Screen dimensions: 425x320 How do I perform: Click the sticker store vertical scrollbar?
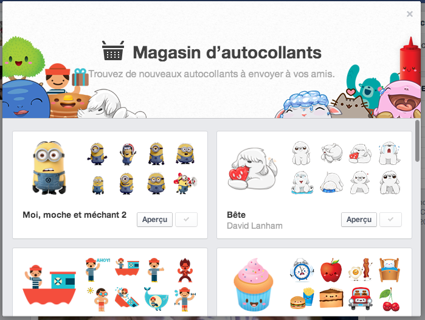pos(417,141)
